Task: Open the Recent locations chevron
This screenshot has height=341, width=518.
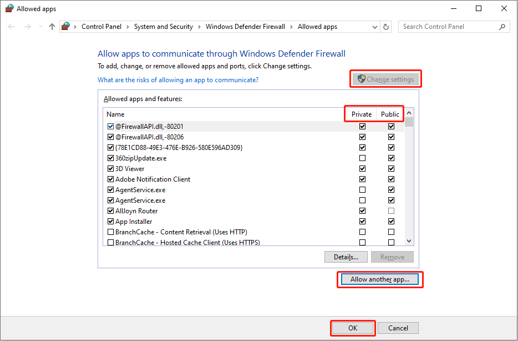Action: click(40, 27)
